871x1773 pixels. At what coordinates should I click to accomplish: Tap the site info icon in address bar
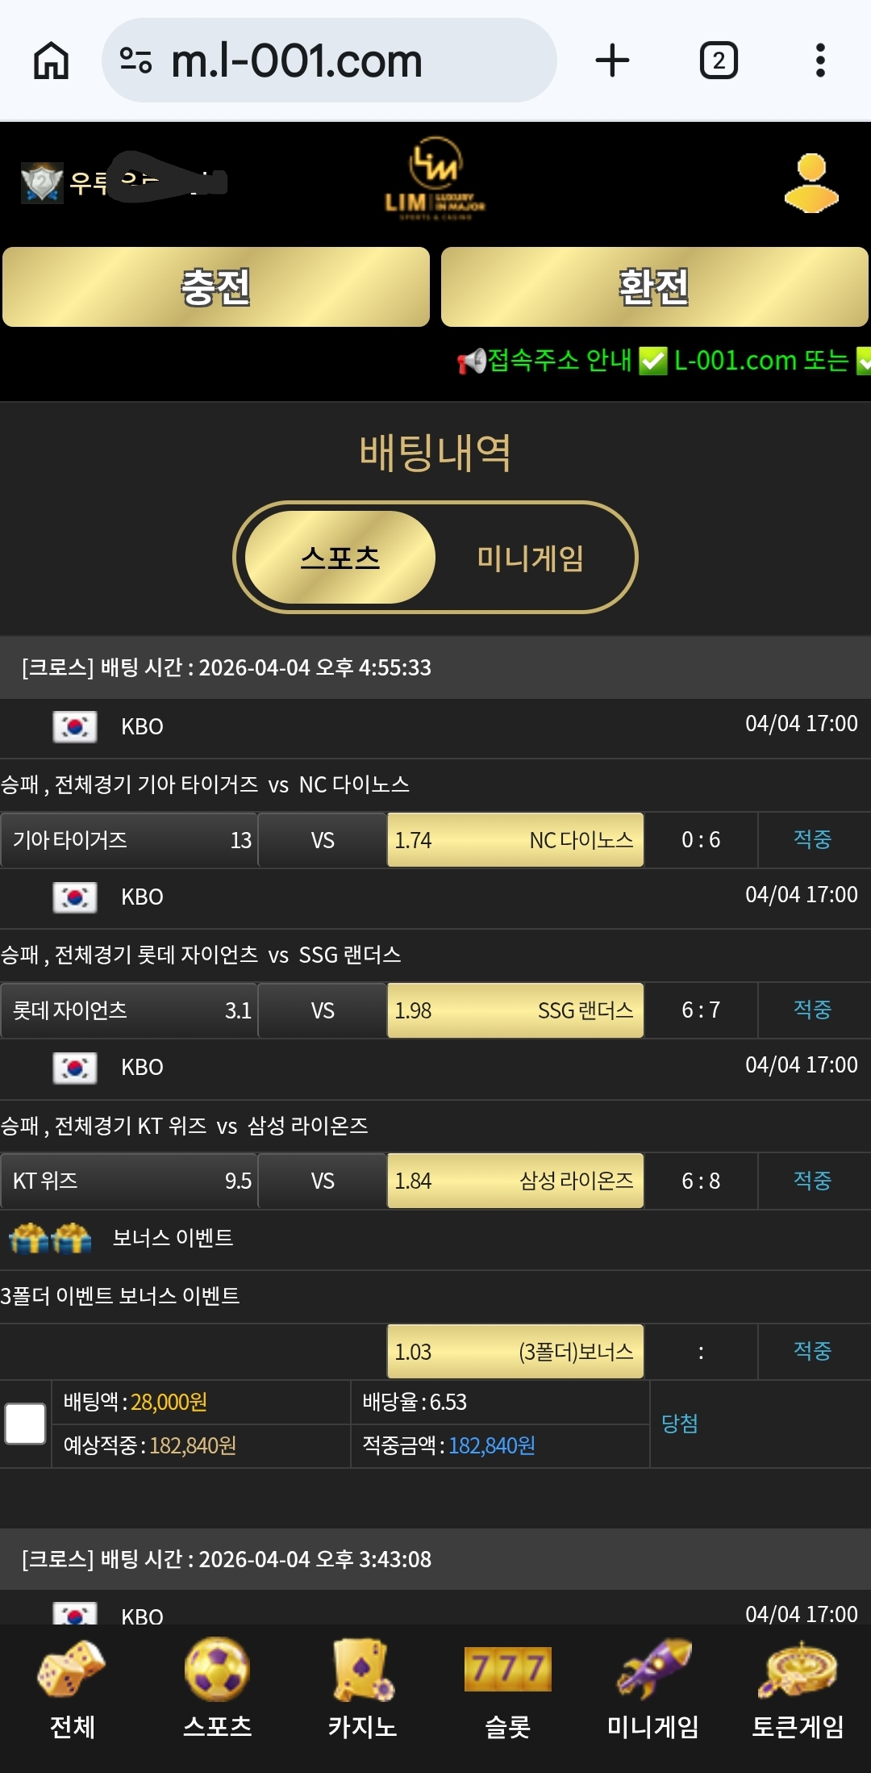[x=135, y=61]
